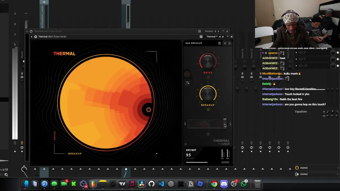
Task: Open Presets in the background plugin window
Action: point(209,31)
